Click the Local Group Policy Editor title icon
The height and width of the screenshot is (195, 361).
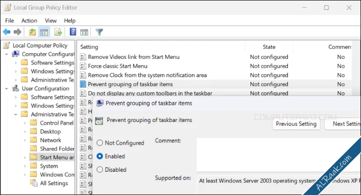coord(8,8)
